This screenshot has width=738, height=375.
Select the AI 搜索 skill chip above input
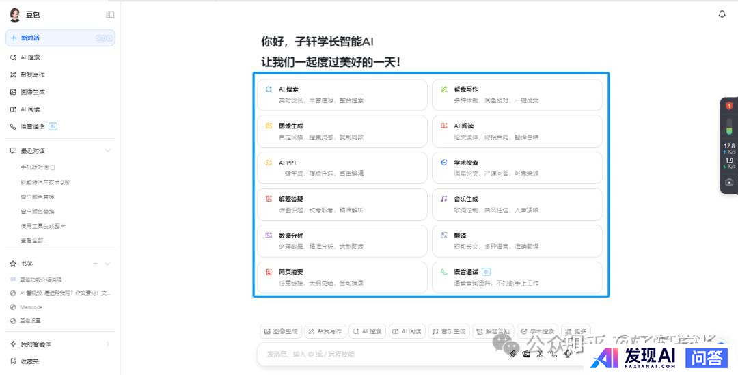tap(368, 331)
